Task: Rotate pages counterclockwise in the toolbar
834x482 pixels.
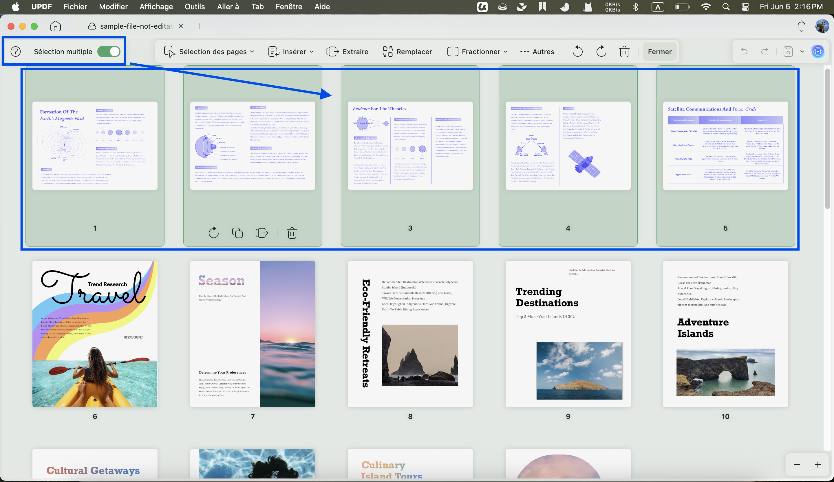Action: [577, 51]
